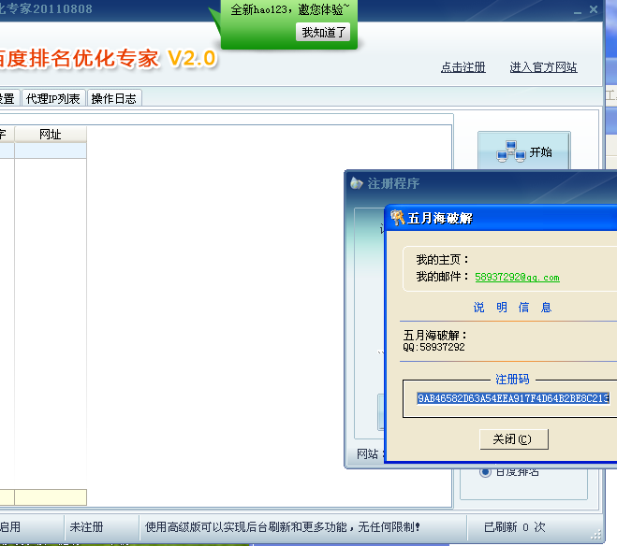Click the keys icon in 五月海破解 title bar
This screenshot has height=546, width=617.
click(x=397, y=217)
